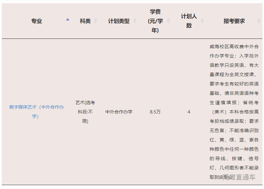
Task: Click the sort icon beside 学费 (元/学年)
Action: point(168,21)
